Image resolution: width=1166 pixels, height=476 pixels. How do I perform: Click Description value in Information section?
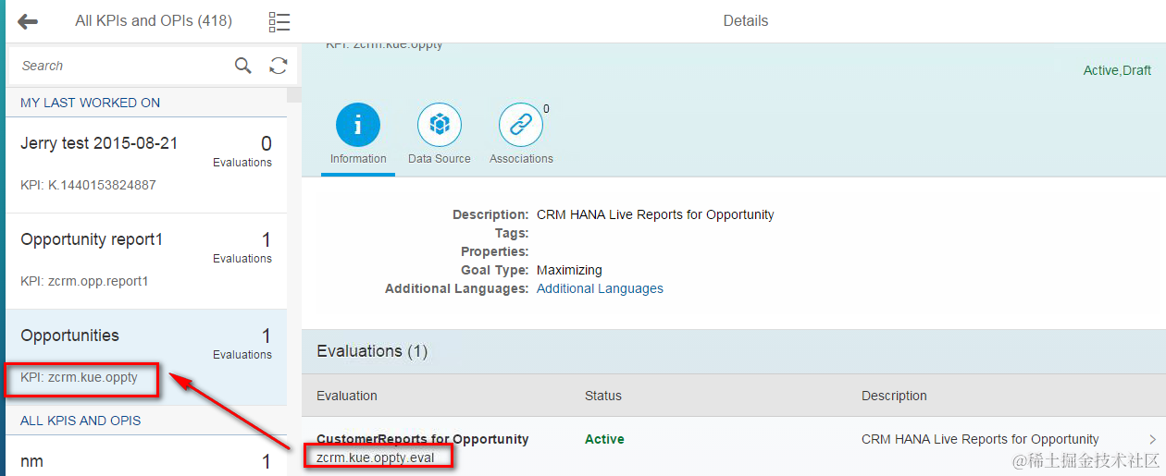[655, 214]
